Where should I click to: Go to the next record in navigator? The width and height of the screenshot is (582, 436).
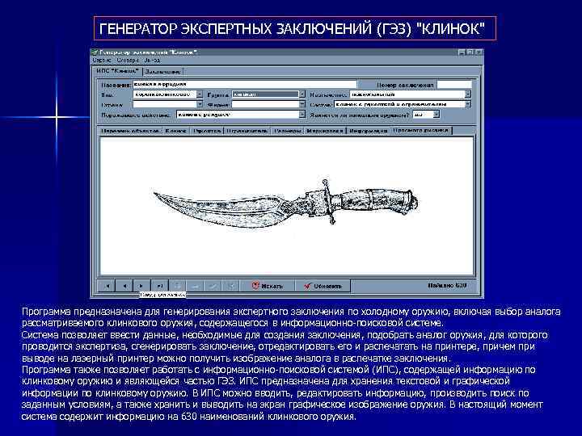tap(141, 286)
